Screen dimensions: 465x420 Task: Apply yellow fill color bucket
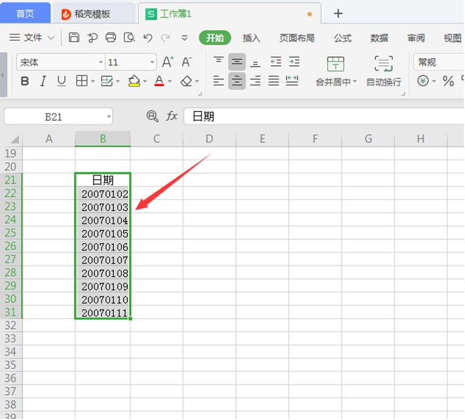pyautogui.click(x=134, y=80)
